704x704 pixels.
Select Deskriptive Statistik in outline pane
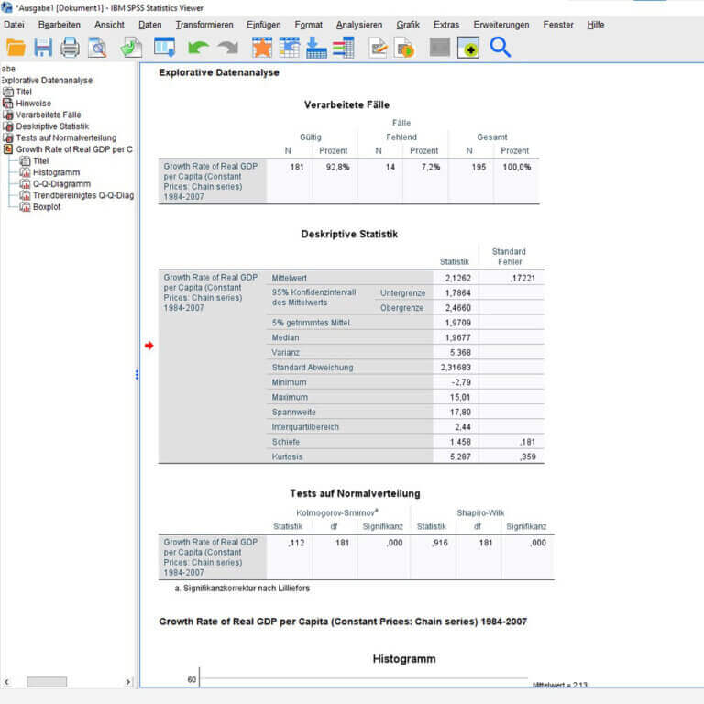51,126
